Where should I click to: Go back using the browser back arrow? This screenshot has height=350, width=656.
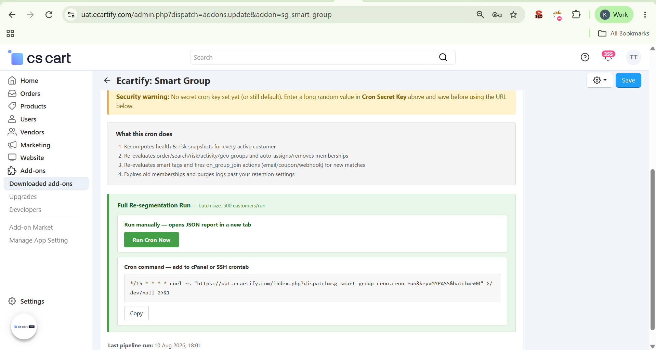pos(12,15)
